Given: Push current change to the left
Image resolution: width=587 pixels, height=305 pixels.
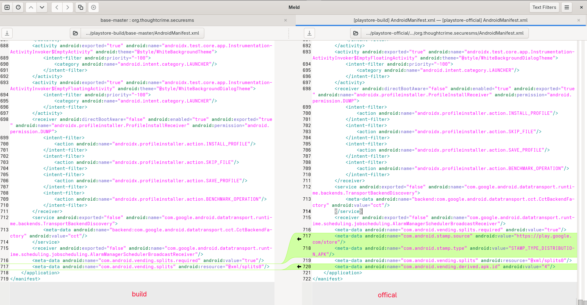Looking at the screenshot, I should coord(57,7).
